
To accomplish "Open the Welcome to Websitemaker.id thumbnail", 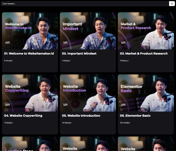I will coord(30,31).
